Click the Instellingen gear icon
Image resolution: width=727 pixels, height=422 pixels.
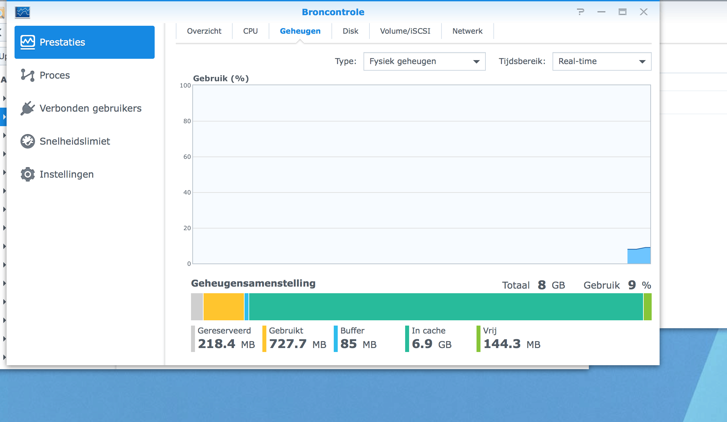28,174
